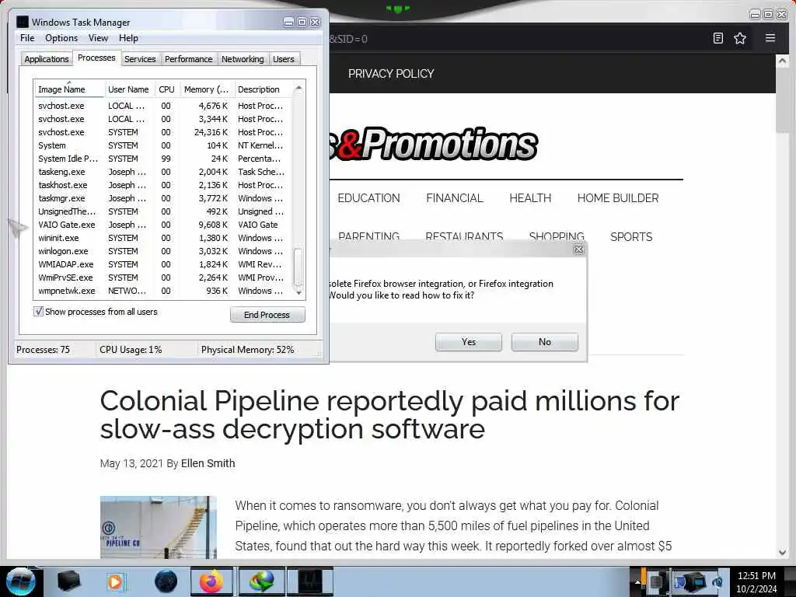Sort processes by Image Name column
The image size is (796, 597).
(x=69, y=89)
